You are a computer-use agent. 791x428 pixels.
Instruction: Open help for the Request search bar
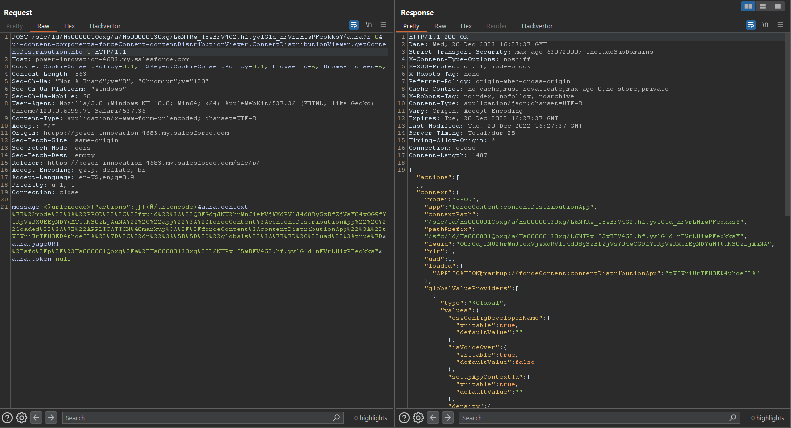pyautogui.click(x=7, y=418)
